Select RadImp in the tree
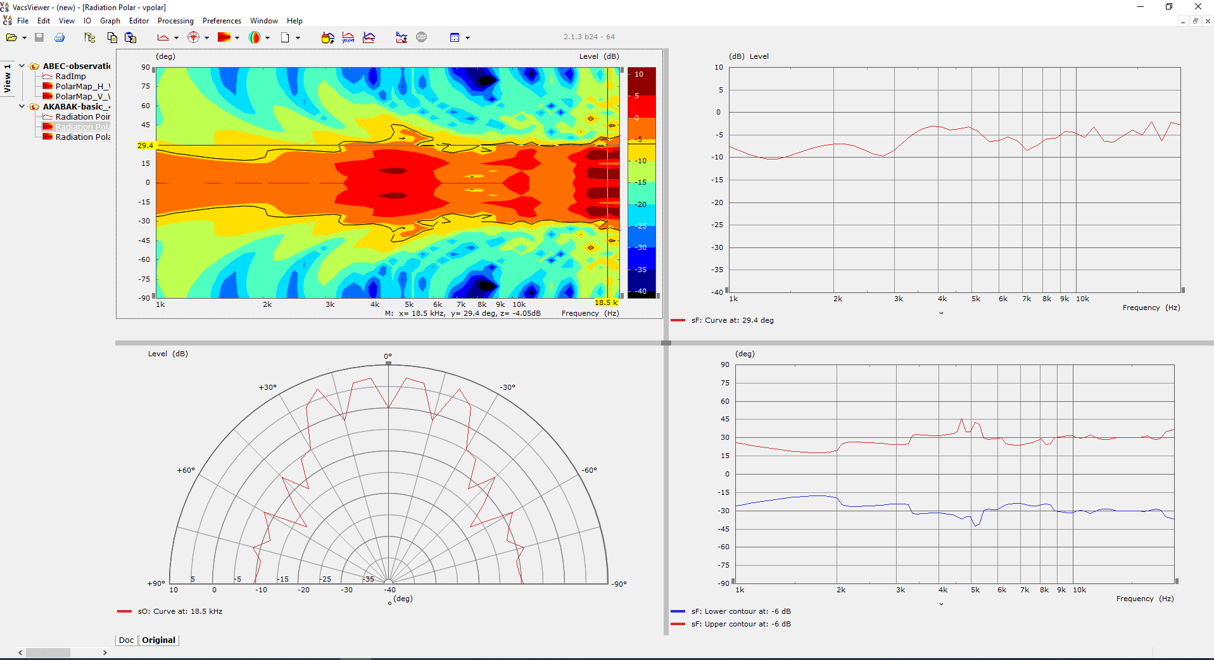Viewport: 1214px width, 660px height. pos(70,76)
